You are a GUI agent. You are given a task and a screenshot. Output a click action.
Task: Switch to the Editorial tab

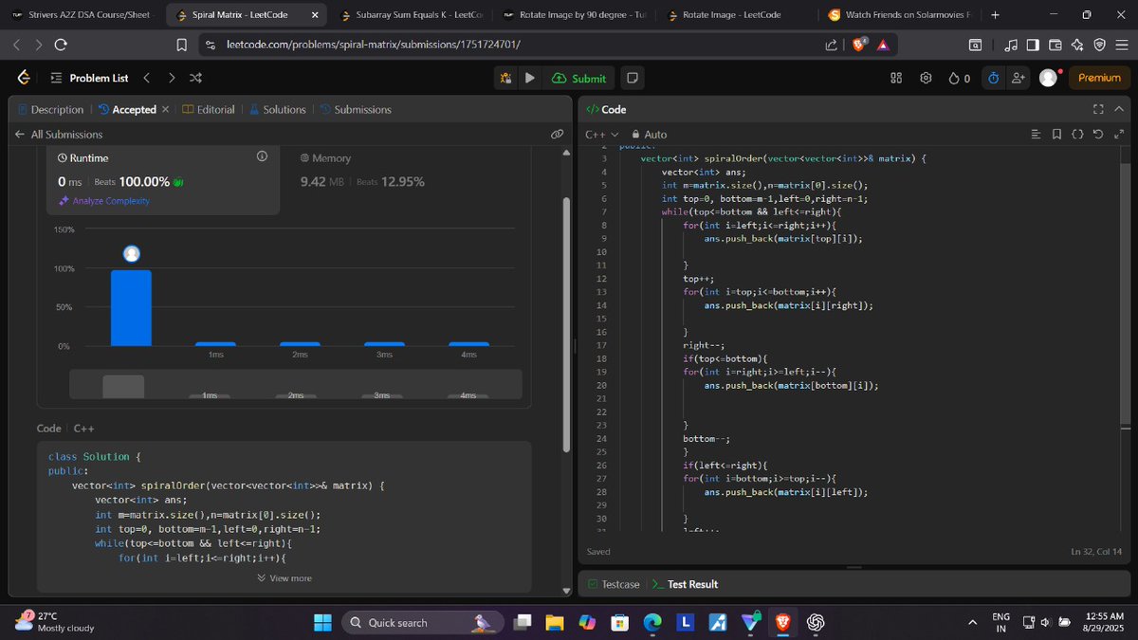click(x=208, y=110)
